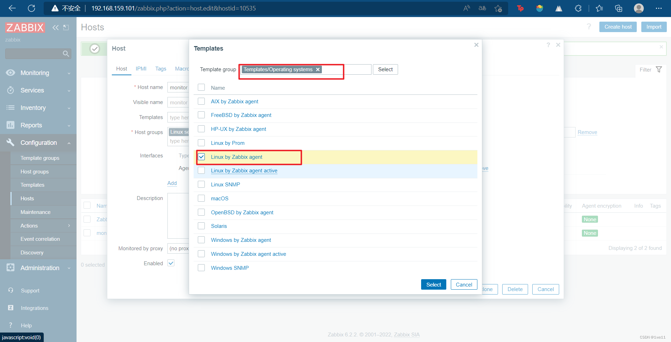Screen dimensions: 671x342
Task: Open browser collections icon
Action: pyautogui.click(x=619, y=8)
